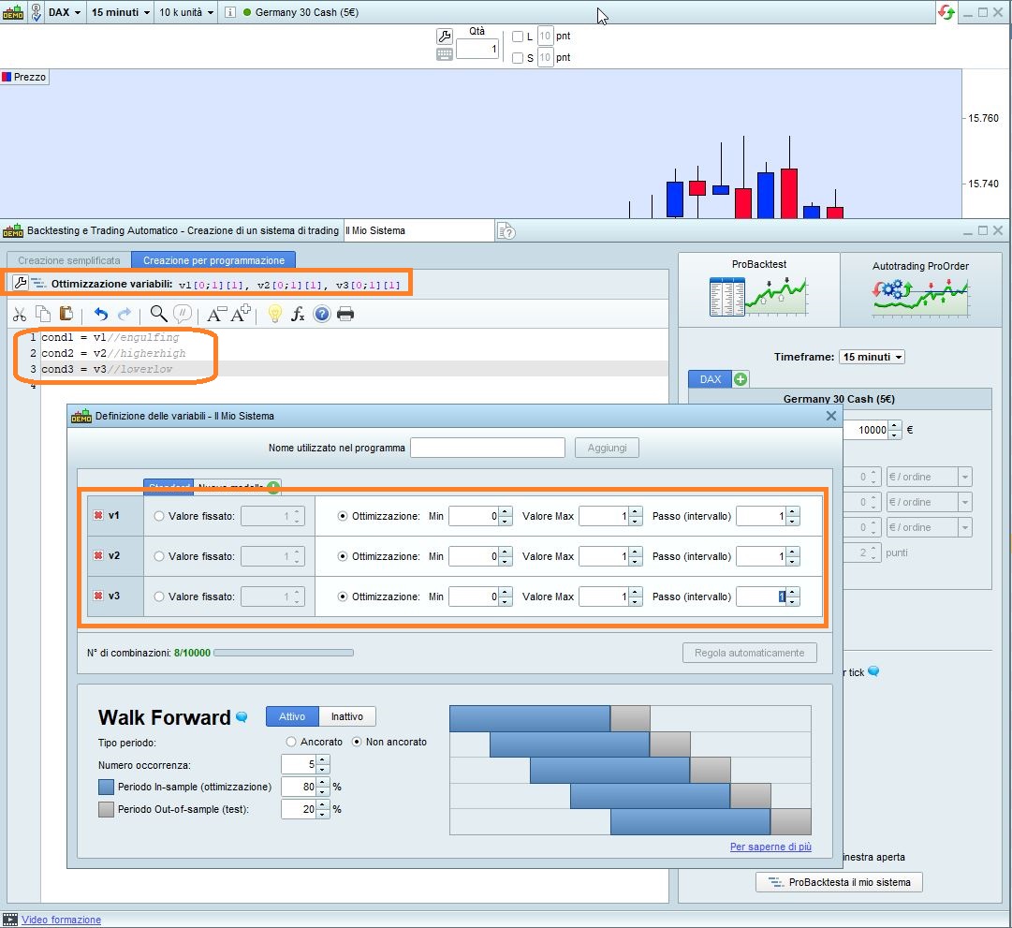Image resolution: width=1012 pixels, height=928 pixels.
Task: Click the Prezzo color legend swatch
Action: [x=7, y=77]
